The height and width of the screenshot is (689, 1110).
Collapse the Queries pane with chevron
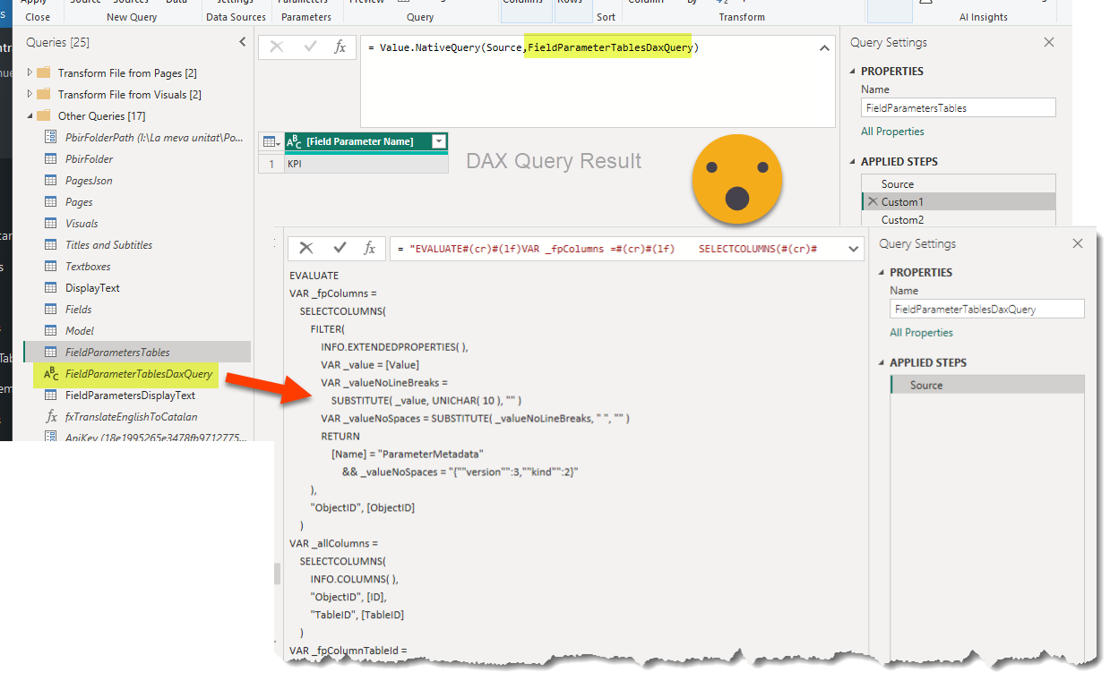click(242, 42)
